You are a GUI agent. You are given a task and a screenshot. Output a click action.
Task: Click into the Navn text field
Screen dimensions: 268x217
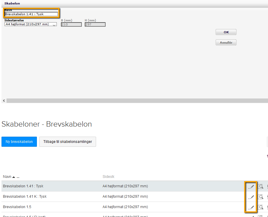click(31, 14)
